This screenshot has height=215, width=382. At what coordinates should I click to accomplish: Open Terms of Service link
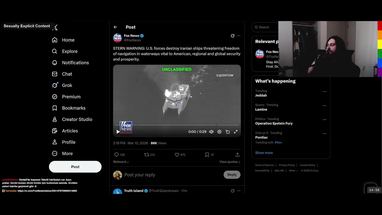point(264,165)
